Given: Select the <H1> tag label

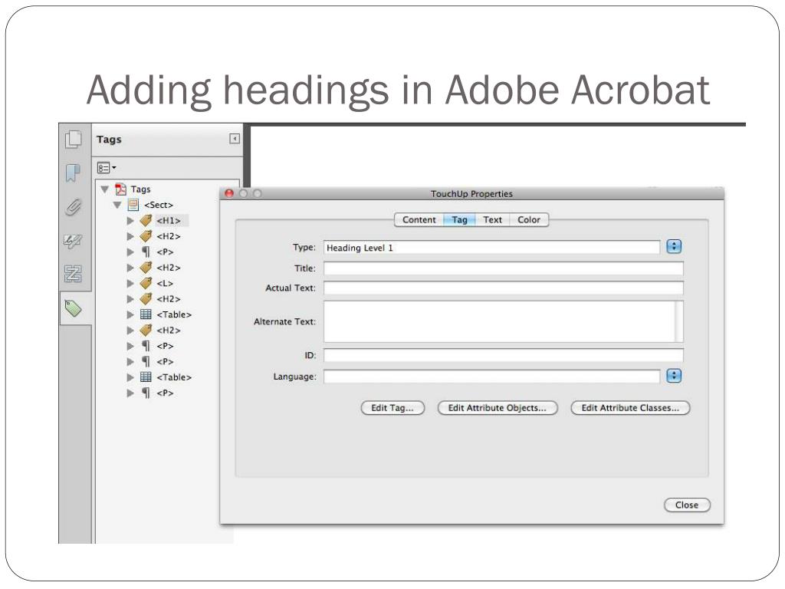Looking at the screenshot, I should tap(169, 220).
